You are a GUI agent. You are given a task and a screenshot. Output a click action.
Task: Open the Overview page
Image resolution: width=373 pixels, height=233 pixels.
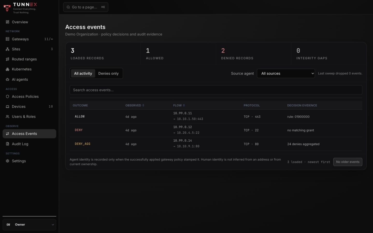coord(29,22)
